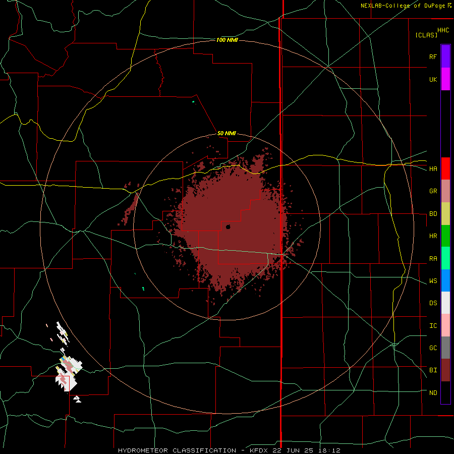The height and width of the screenshot is (454, 454).
Task: Click the '[CLAS]' units label
Action: click(x=426, y=35)
